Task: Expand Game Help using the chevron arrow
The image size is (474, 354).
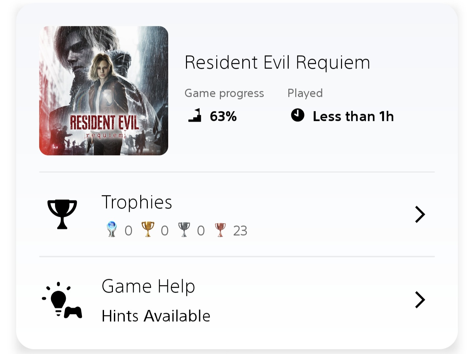Action: coord(420,300)
